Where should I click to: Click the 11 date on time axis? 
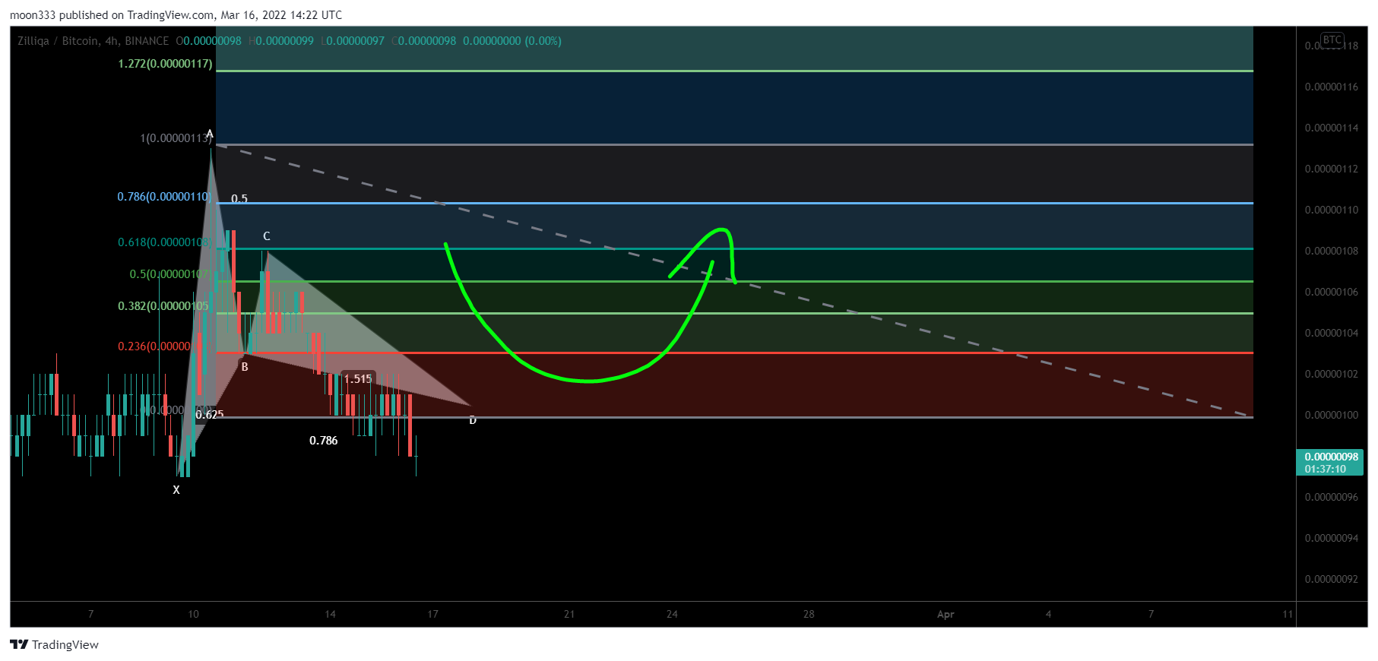click(x=1288, y=614)
